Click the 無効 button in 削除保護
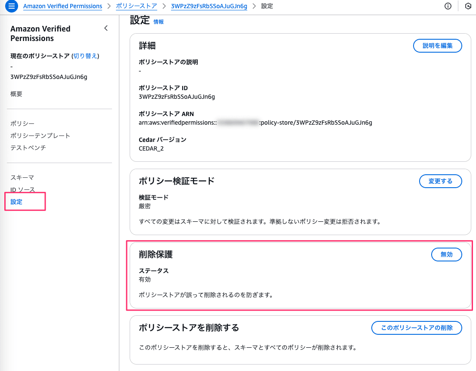Viewport: 476px width, 371px height. [x=447, y=255]
